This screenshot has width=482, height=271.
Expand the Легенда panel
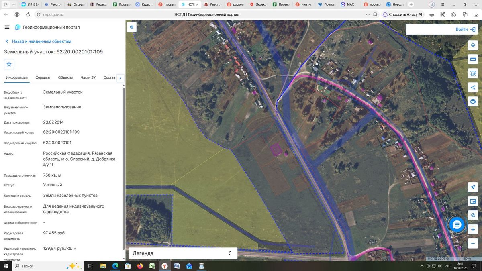(x=183, y=253)
